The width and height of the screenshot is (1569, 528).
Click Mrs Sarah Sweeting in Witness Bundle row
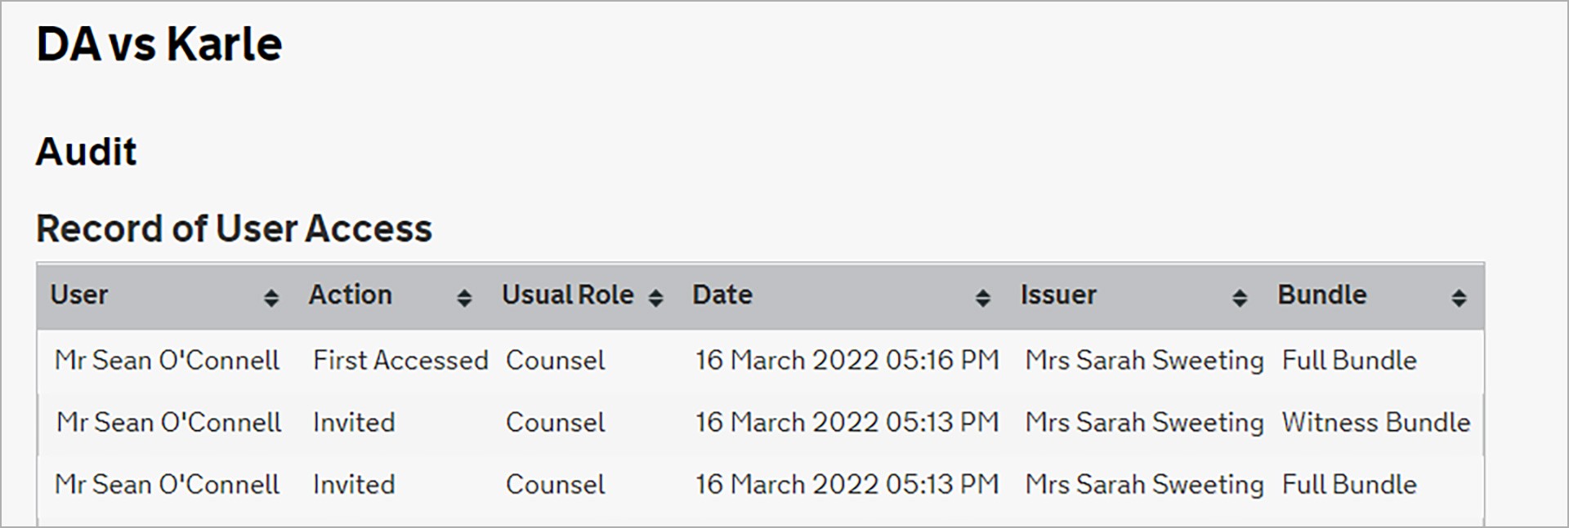tap(1144, 422)
